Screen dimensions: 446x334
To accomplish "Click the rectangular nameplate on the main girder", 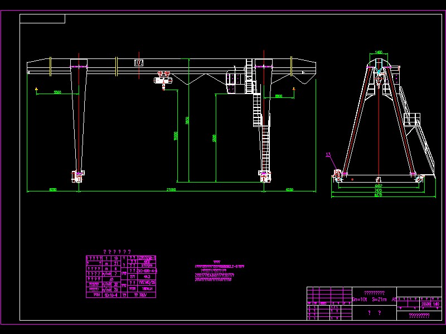I will coord(139,62).
